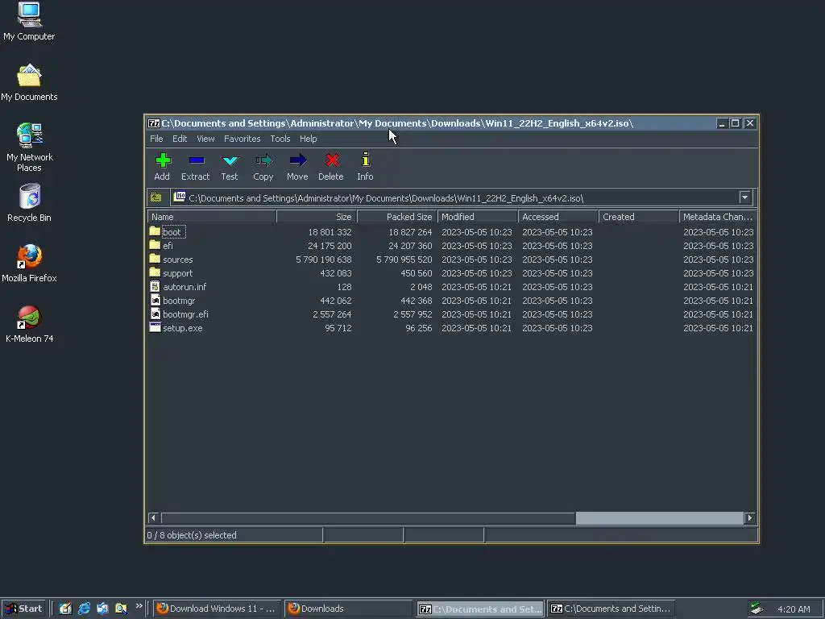The height and width of the screenshot is (619, 825).
Task: Sort by the Modified column header
Action: coord(478,216)
